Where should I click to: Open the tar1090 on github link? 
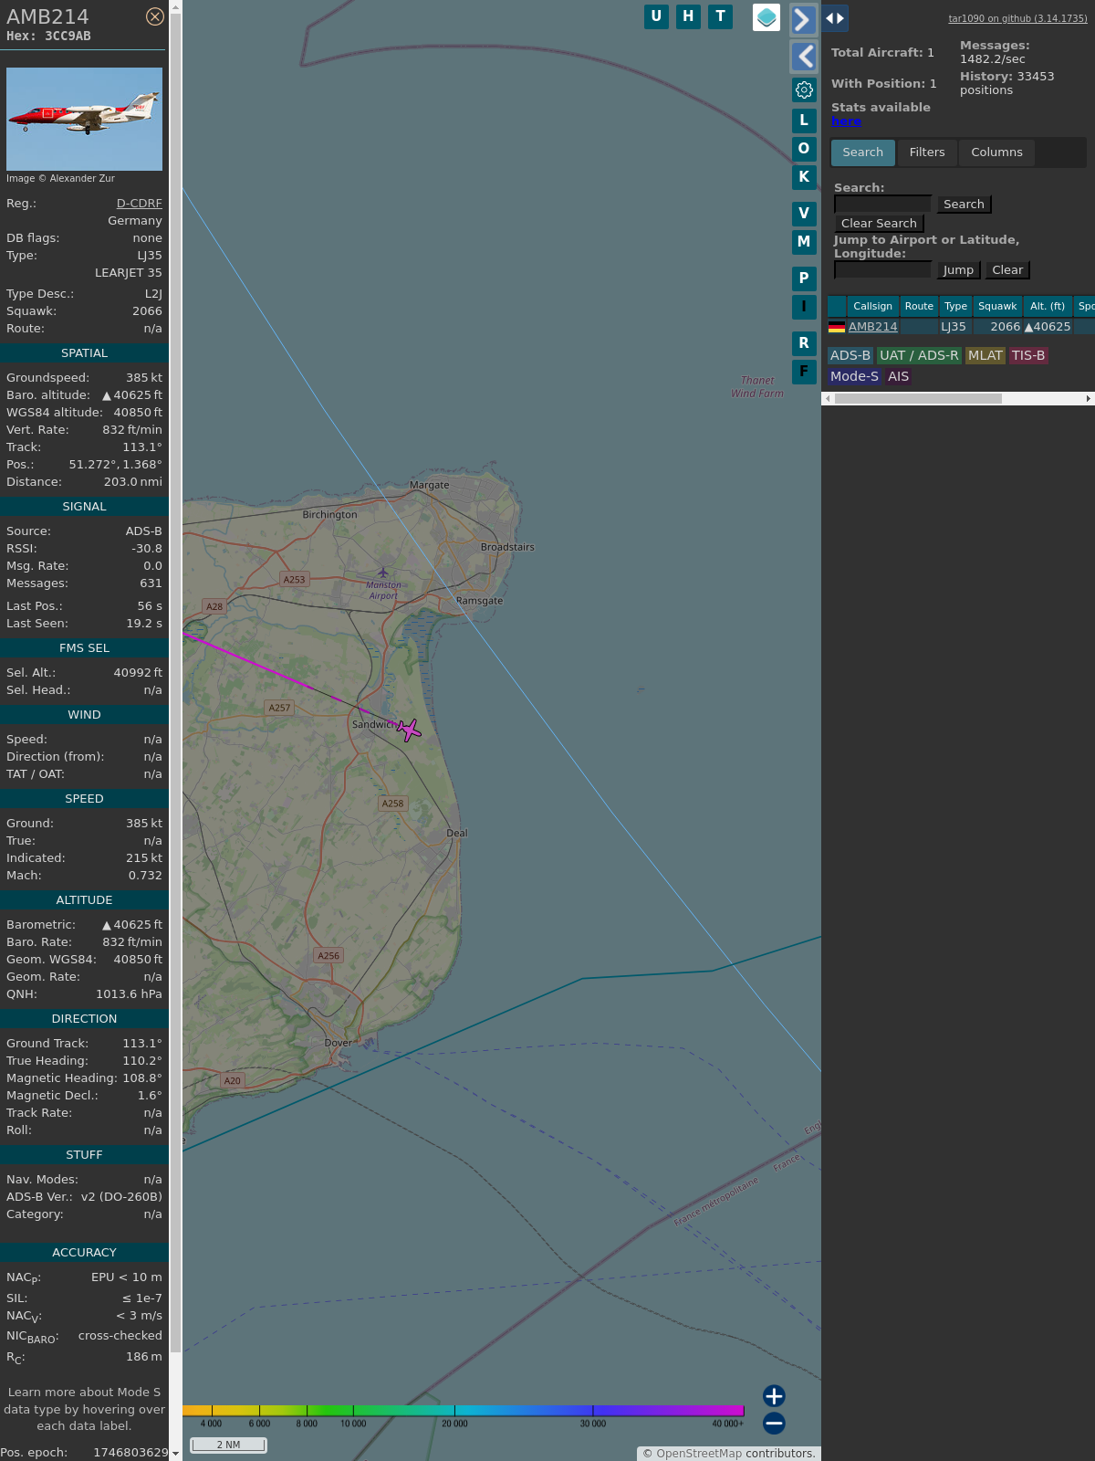click(1017, 18)
